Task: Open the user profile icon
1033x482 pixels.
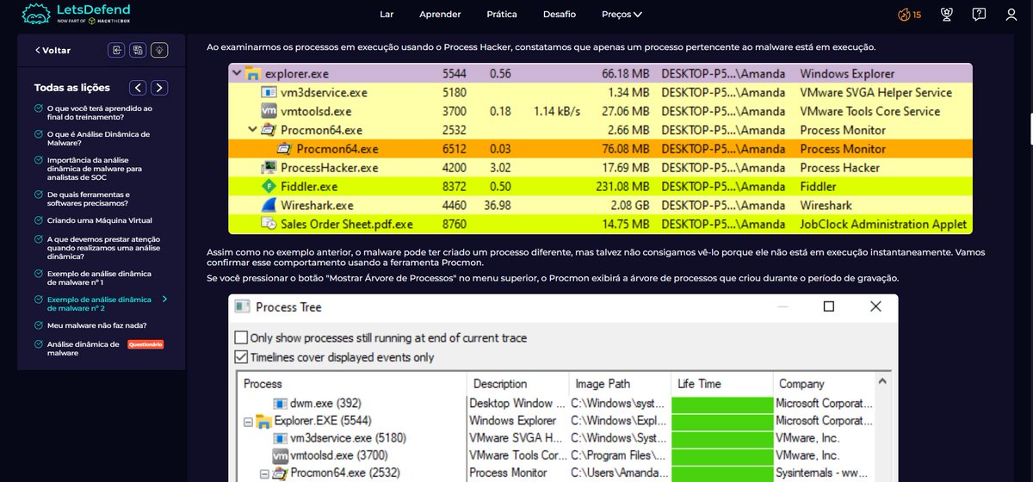Action: 1011,15
